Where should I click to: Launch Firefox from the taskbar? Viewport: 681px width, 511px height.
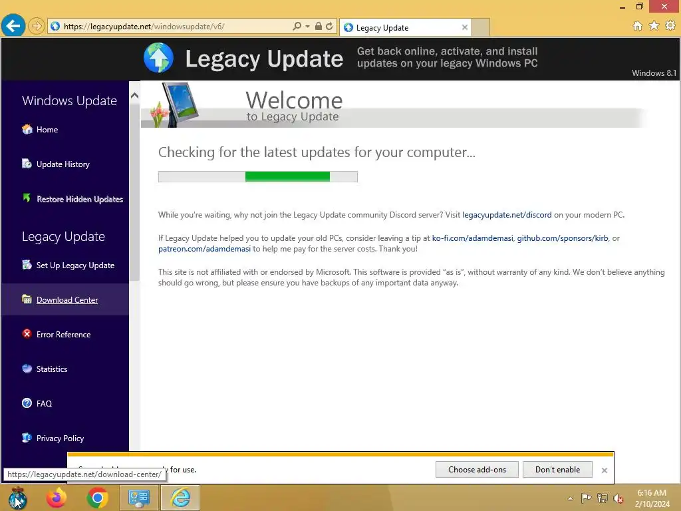click(x=57, y=498)
